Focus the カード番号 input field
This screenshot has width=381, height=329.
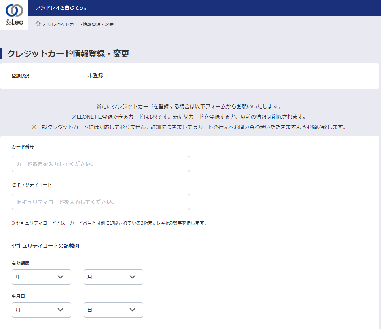(101, 164)
